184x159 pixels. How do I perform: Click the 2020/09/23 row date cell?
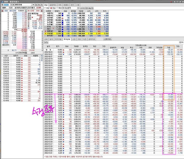[x=49, y=52]
